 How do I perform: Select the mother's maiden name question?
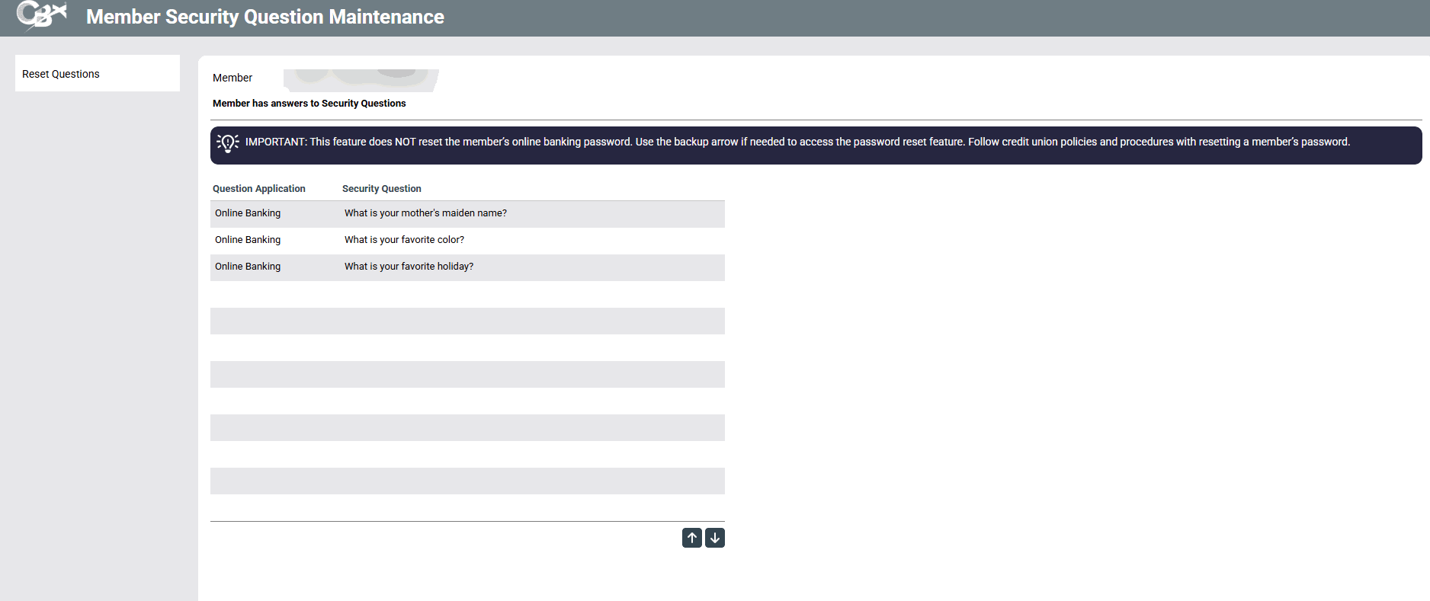coord(425,213)
